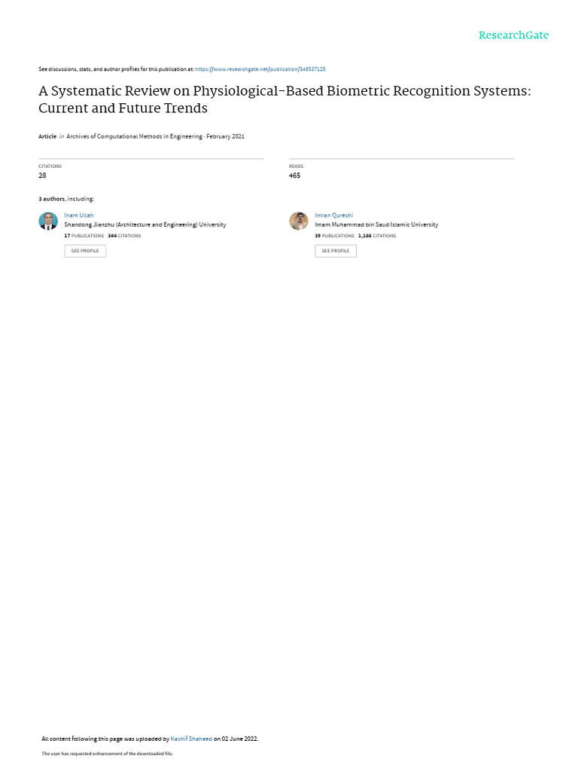This screenshot has height=771, width=578.
Task: Click the "3 authors" text
Action: pyautogui.click(x=52, y=199)
